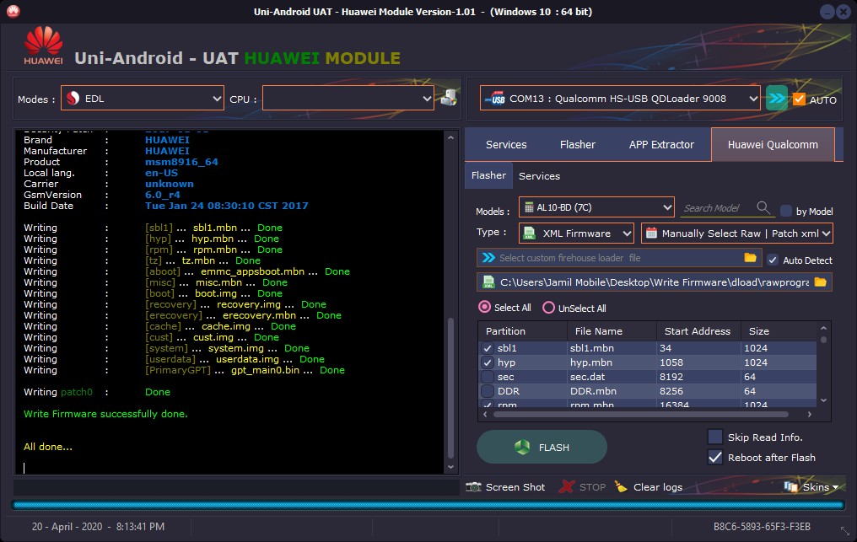Click the search magnifier next to Search Model
The width and height of the screenshot is (857, 542).
[x=763, y=207]
